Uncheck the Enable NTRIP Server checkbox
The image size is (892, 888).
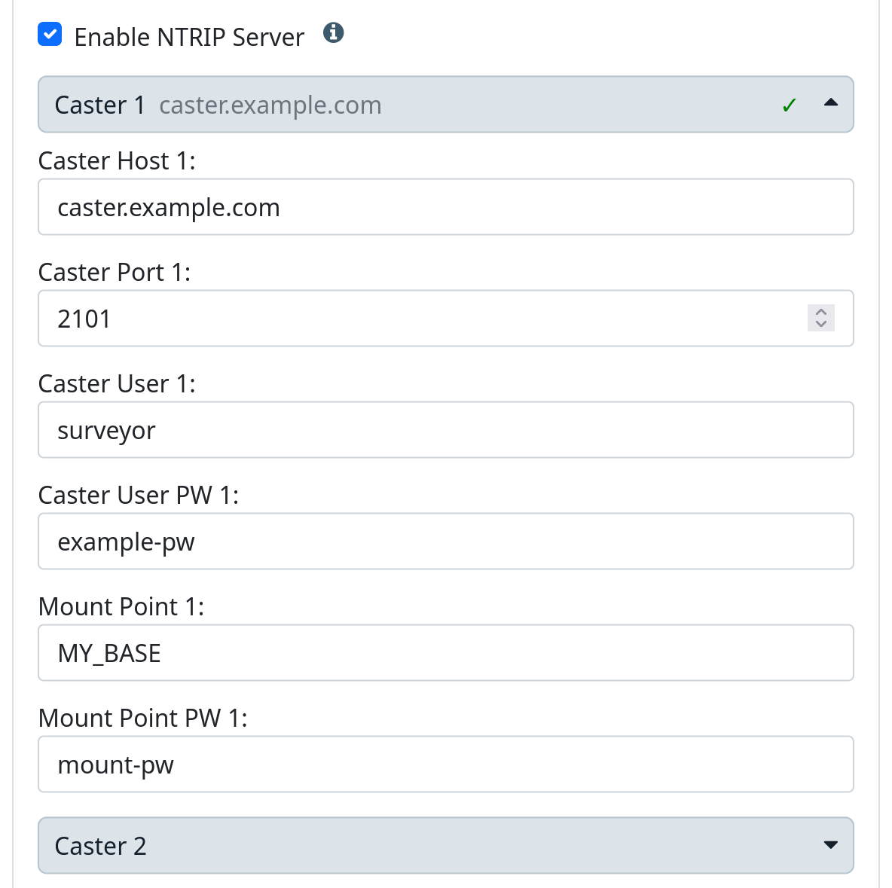coord(50,34)
